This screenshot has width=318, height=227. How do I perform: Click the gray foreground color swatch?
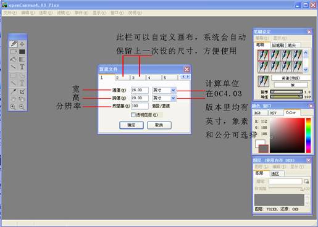click(264, 149)
